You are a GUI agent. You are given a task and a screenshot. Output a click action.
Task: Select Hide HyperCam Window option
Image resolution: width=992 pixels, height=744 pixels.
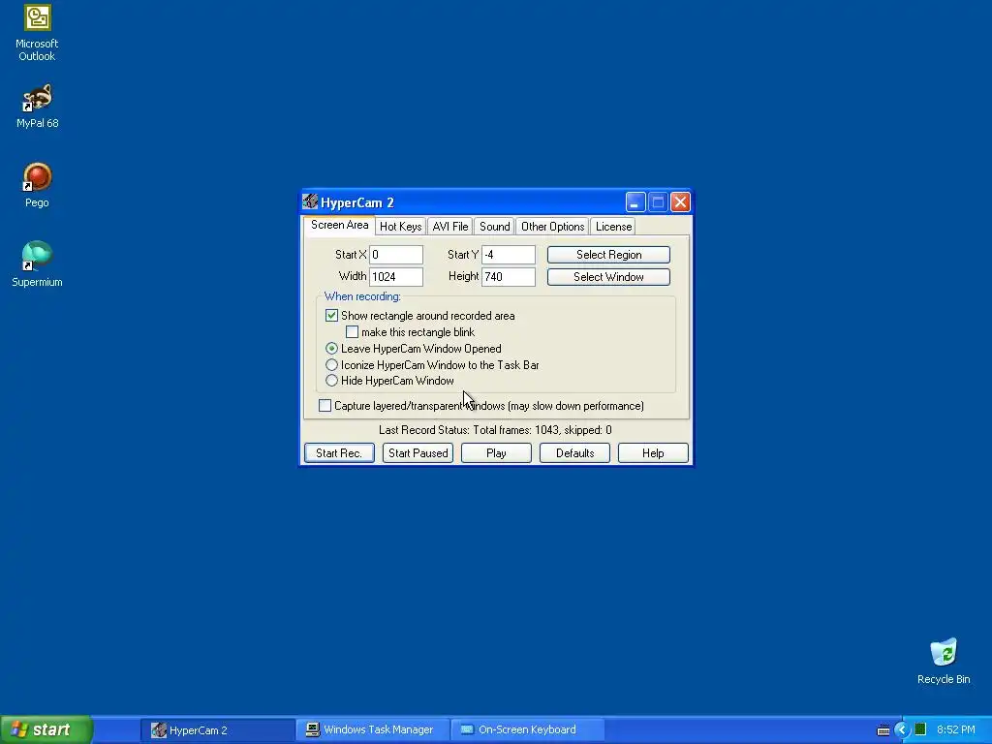point(331,380)
